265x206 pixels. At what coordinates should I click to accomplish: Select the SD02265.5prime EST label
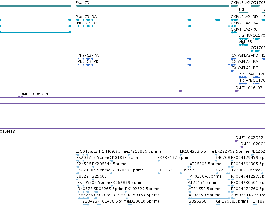tap(110, 189)
